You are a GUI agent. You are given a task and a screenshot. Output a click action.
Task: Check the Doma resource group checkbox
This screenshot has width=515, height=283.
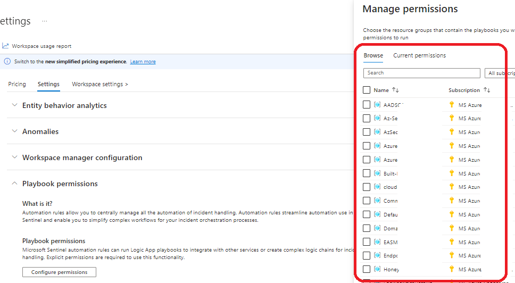pos(367,228)
